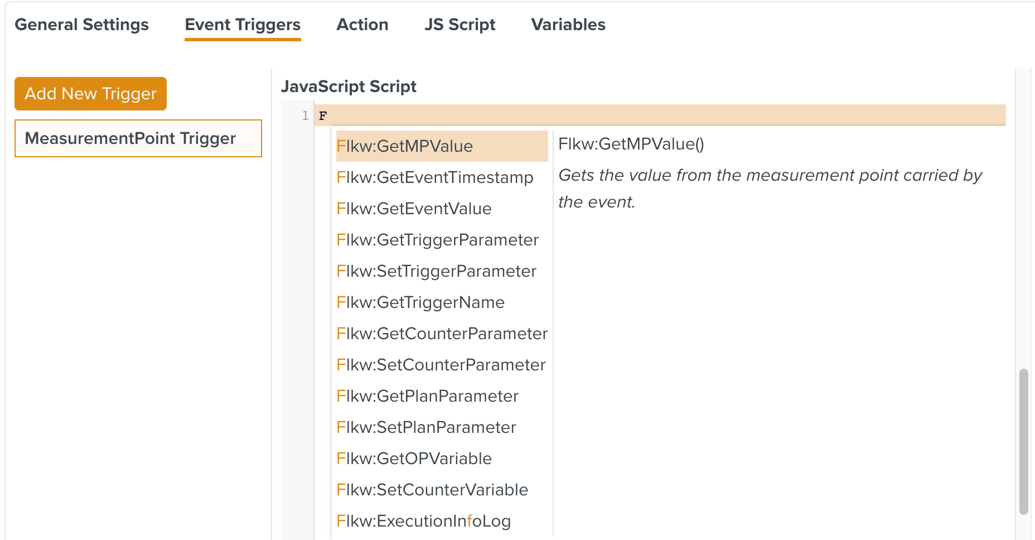The height and width of the screenshot is (540, 1035).
Task: Pick Flkw:ExecutionInfoLog at the list bottom
Action: [424, 520]
